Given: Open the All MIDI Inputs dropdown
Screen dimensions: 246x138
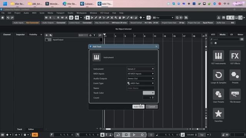Looking at the screenshot, I should [141, 74].
